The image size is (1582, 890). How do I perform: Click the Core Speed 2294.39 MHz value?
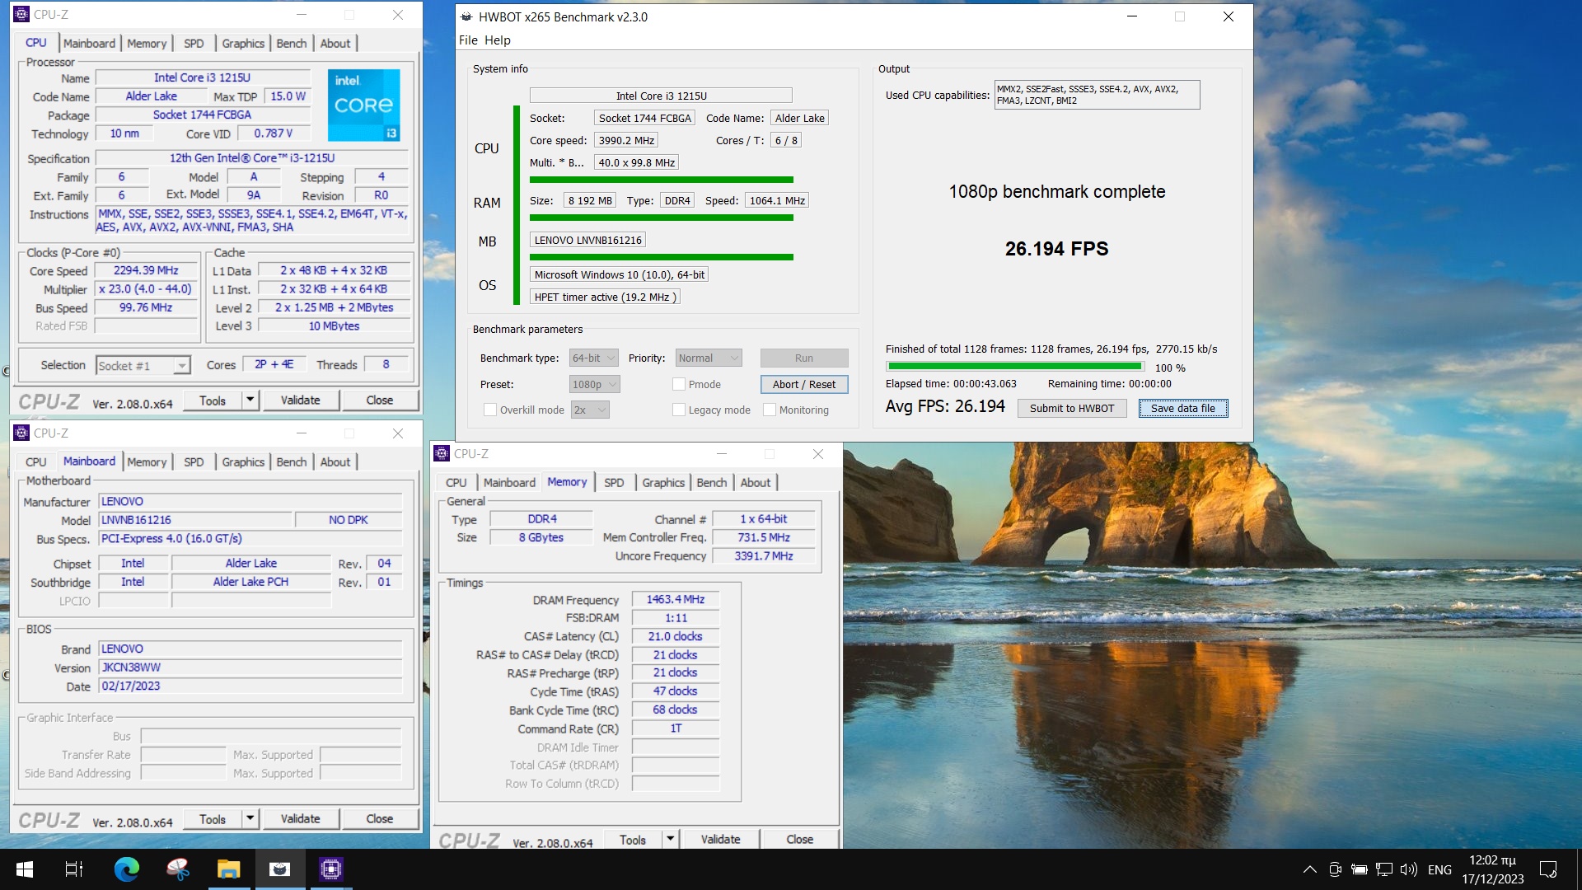[x=146, y=270]
